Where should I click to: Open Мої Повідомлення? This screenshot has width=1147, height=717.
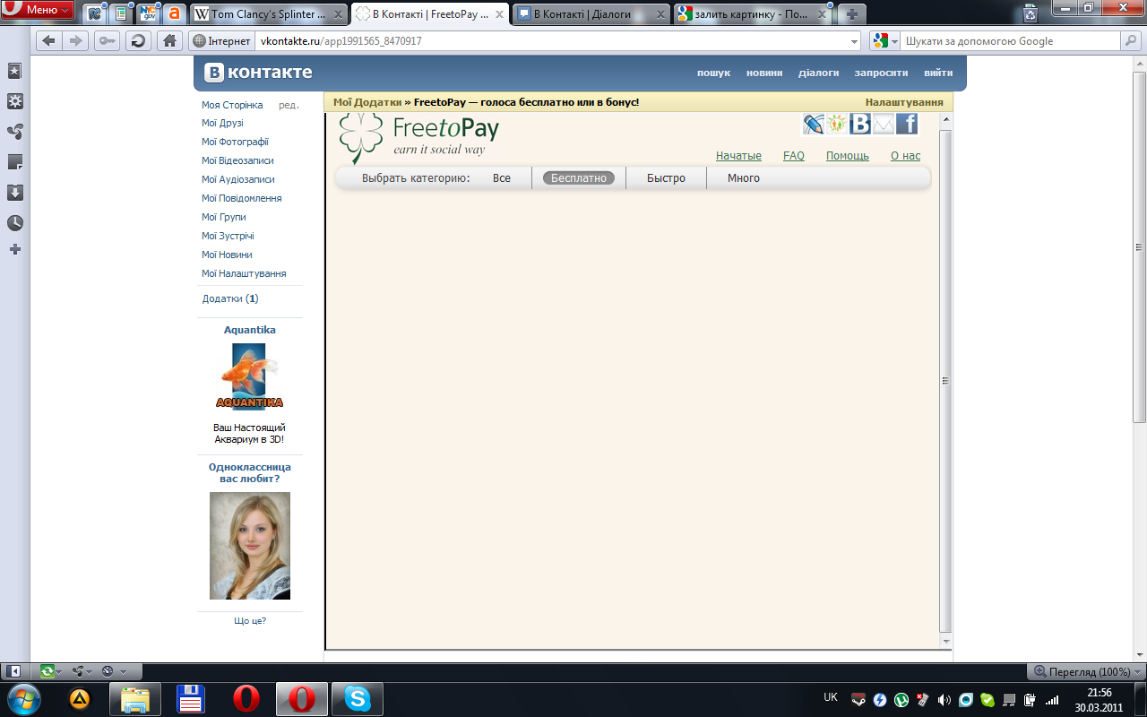tap(241, 199)
